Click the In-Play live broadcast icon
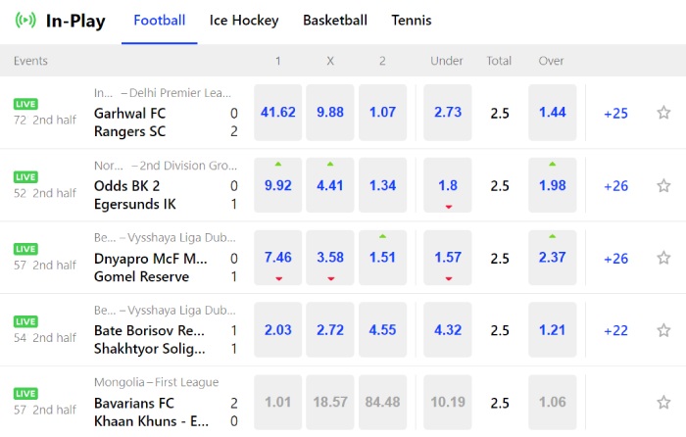The width and height of the screenshot is (686, 437). click(25, 21)
